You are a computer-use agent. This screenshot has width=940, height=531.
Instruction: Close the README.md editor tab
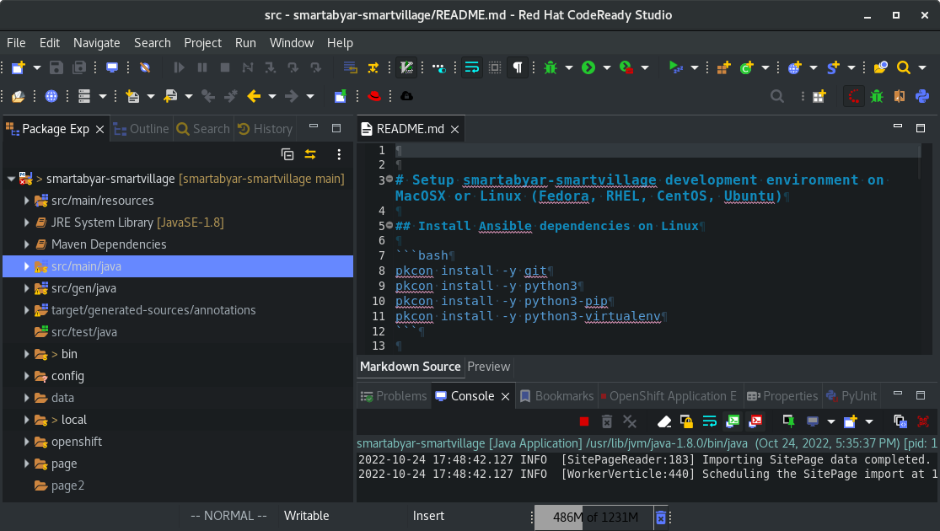[x=455, y=130]
